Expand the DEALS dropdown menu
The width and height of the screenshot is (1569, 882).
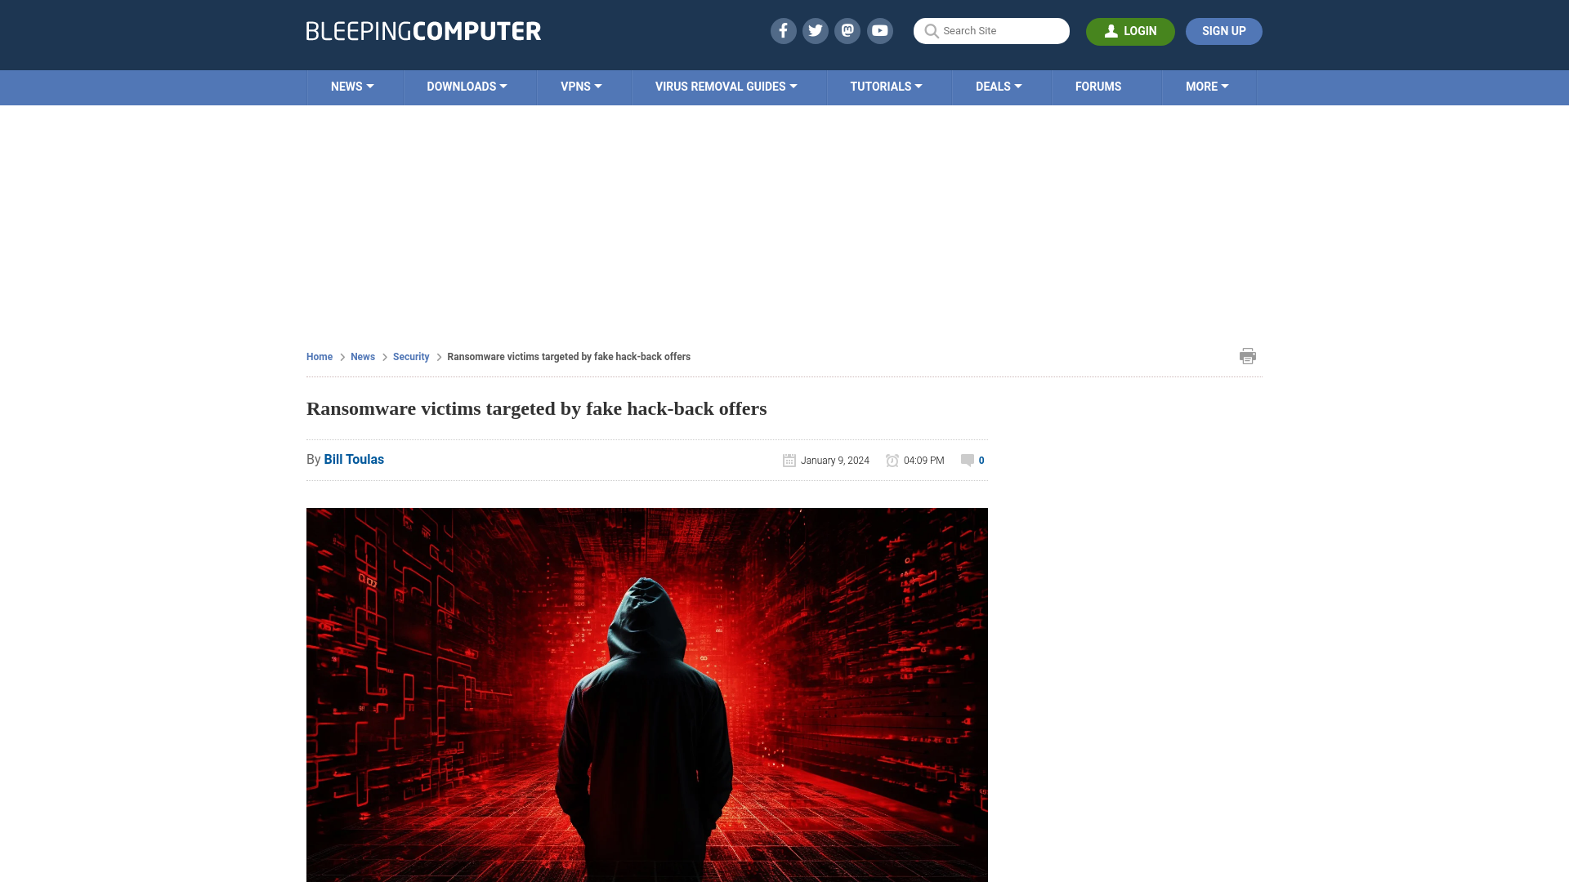tap(999, 86)
